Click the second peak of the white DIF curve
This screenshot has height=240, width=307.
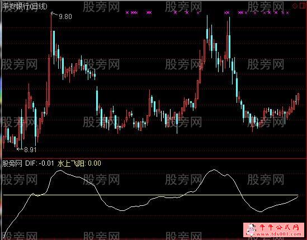214,170
